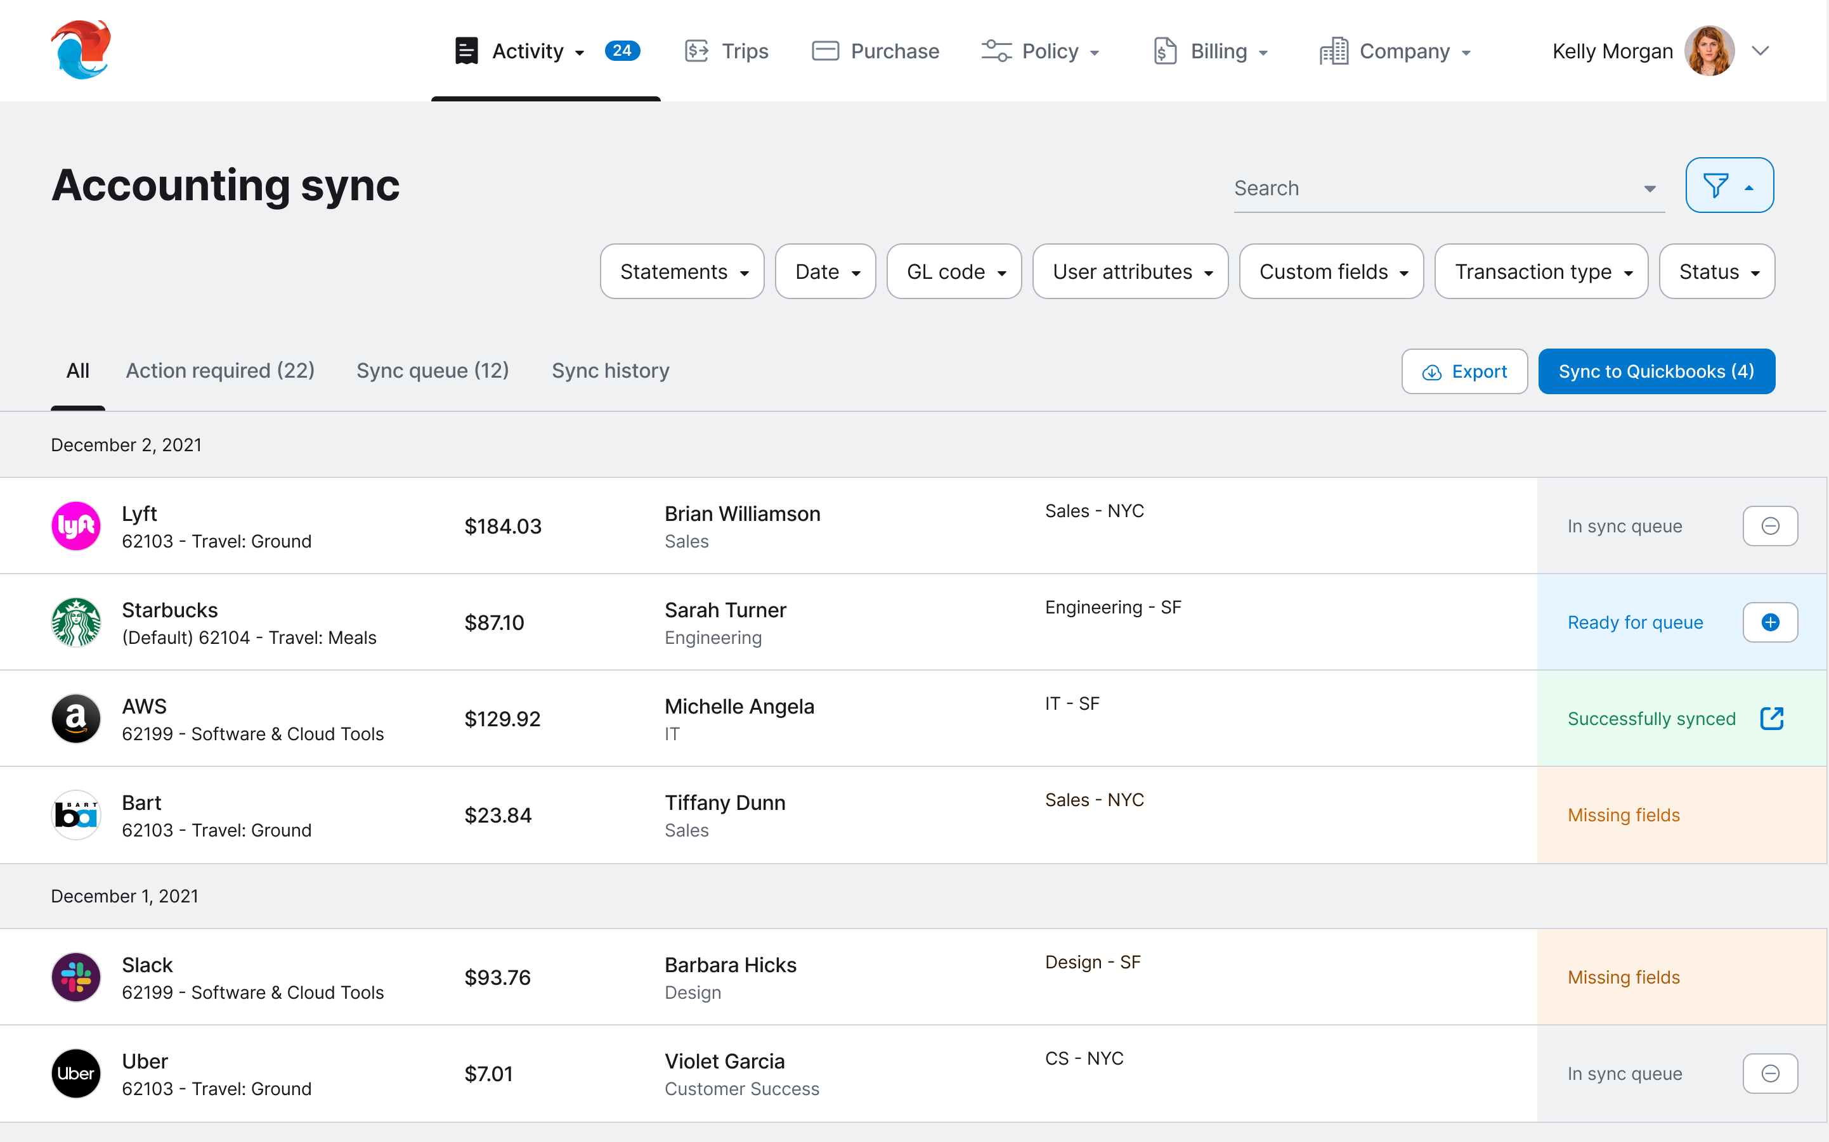
Task: Switch to Action required (22) tab
Action: [220, 371]
